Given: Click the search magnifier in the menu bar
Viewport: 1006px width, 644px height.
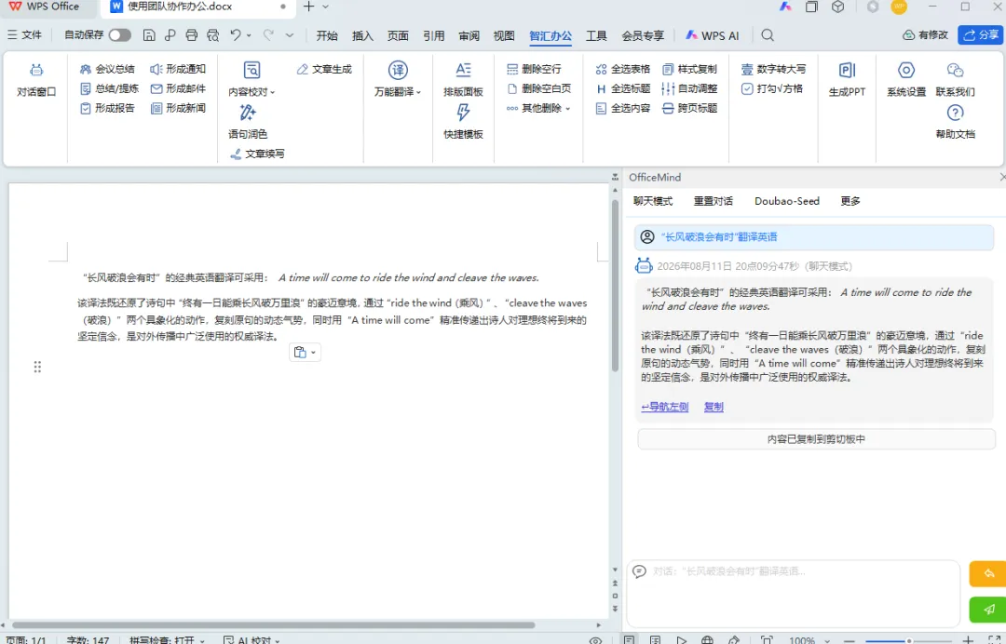Looking at the screenshot, I should point(768,35).
